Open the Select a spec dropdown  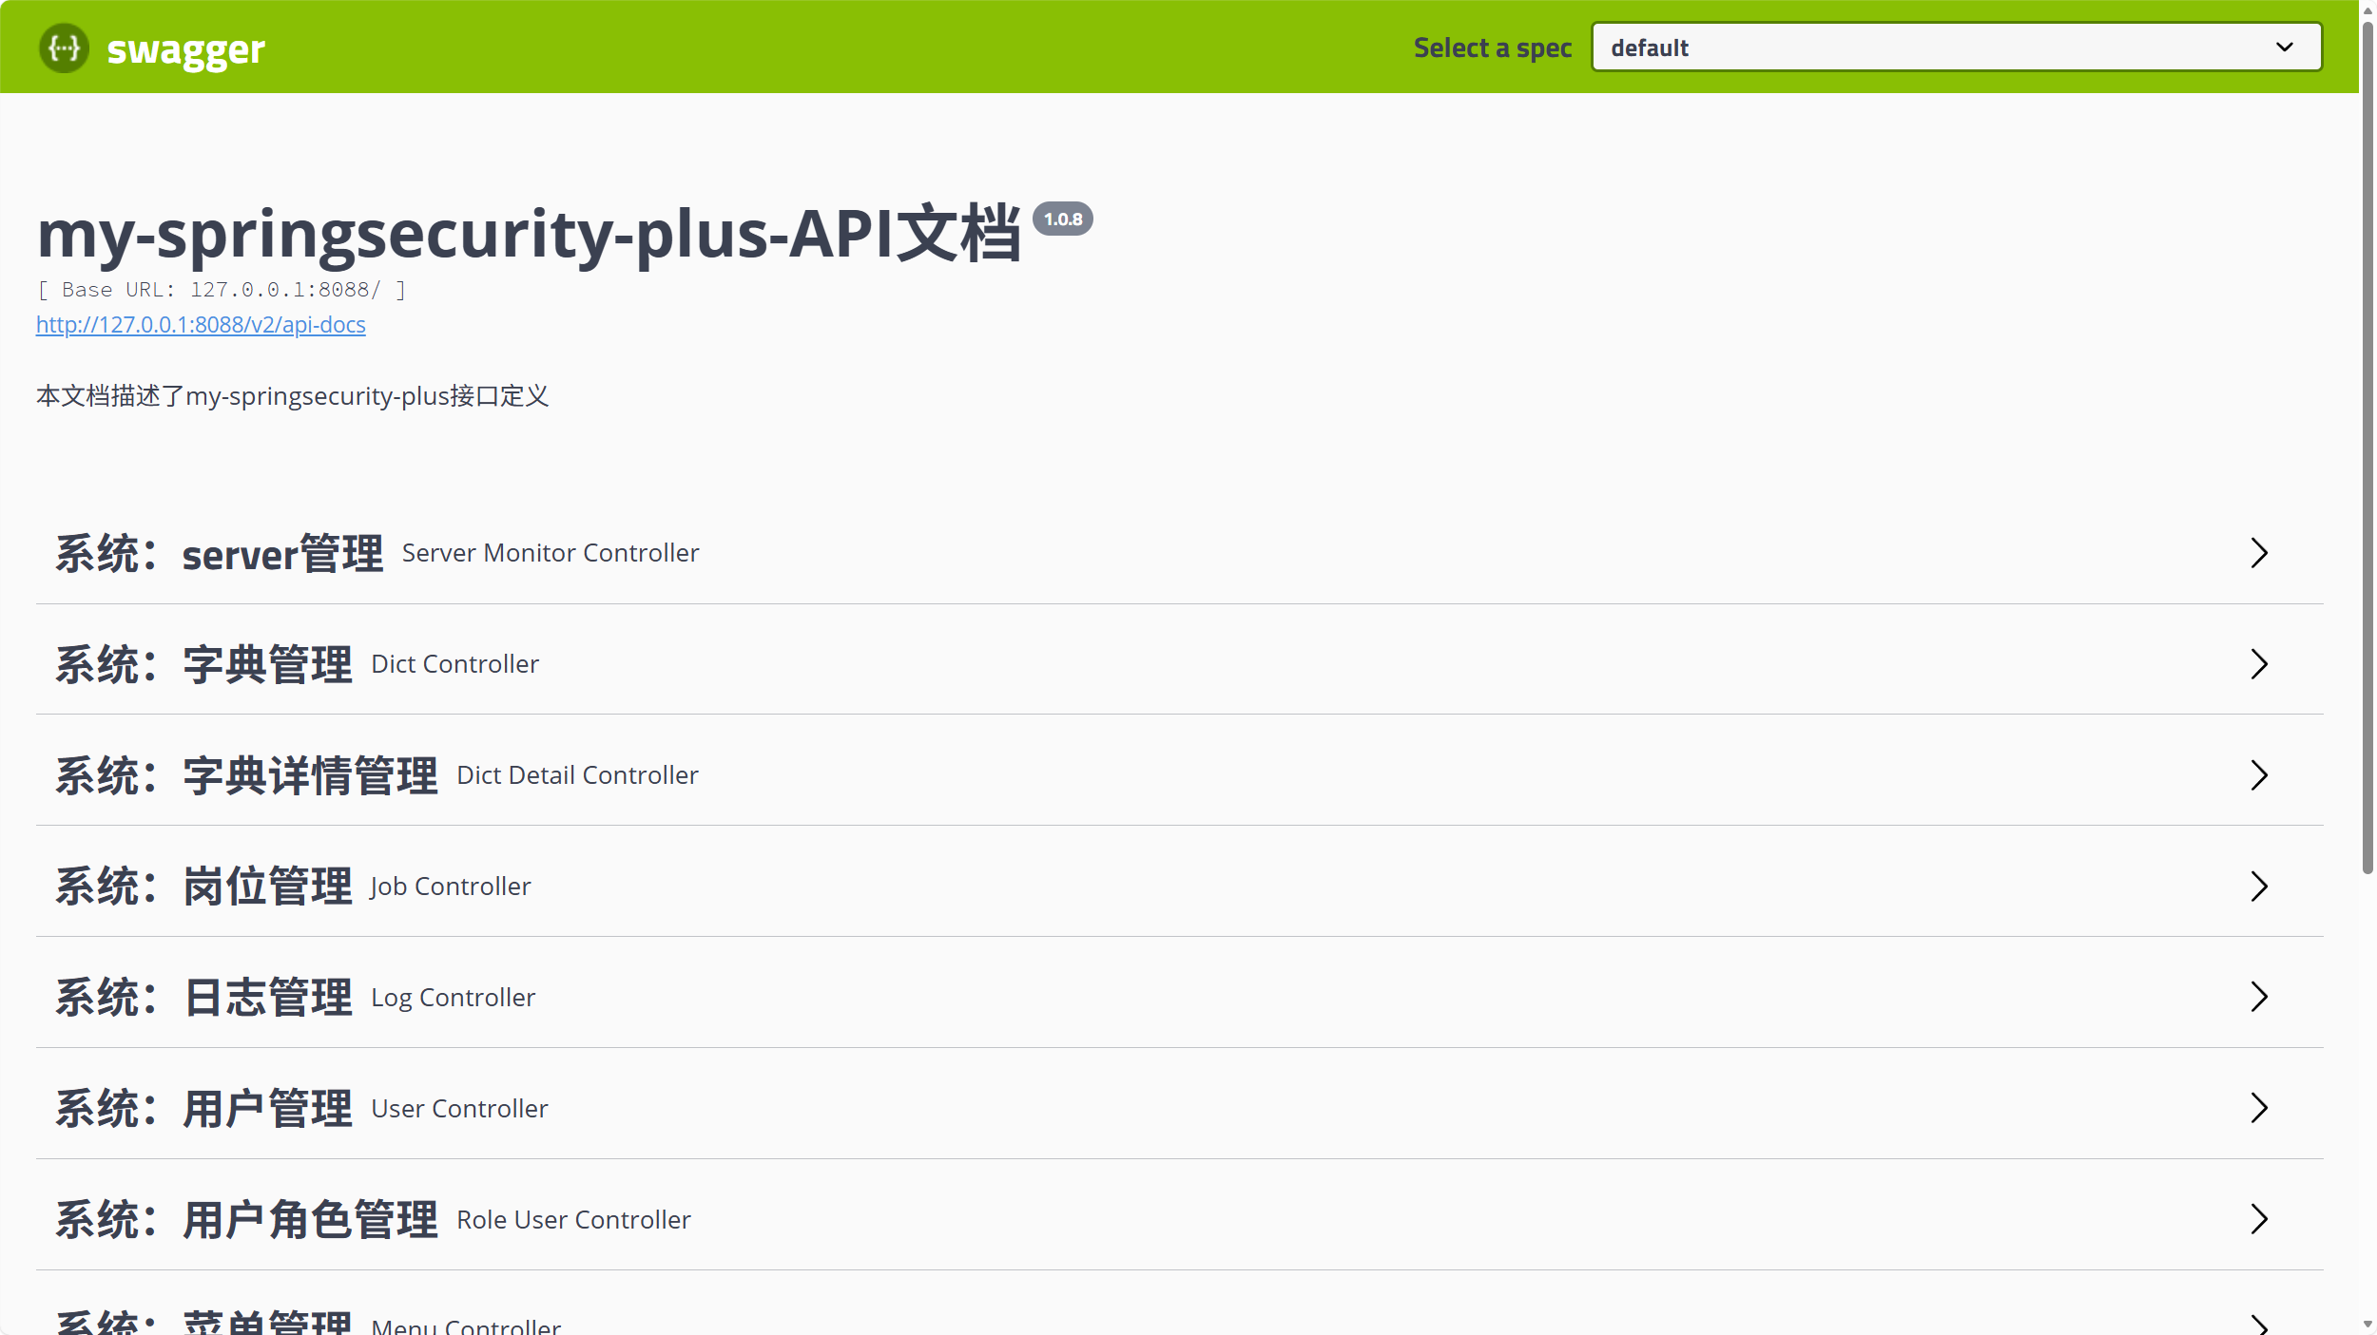(1956, 48)
